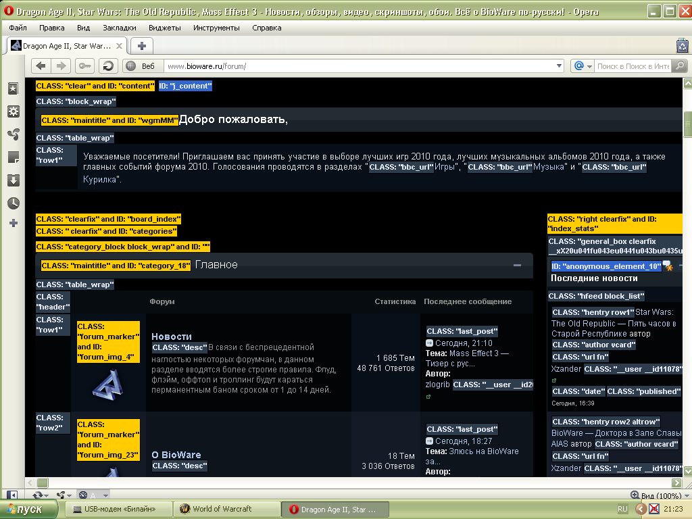Open the Файл menu
Viewport: 692px width, 519px height.
click(x=18, y=28)
